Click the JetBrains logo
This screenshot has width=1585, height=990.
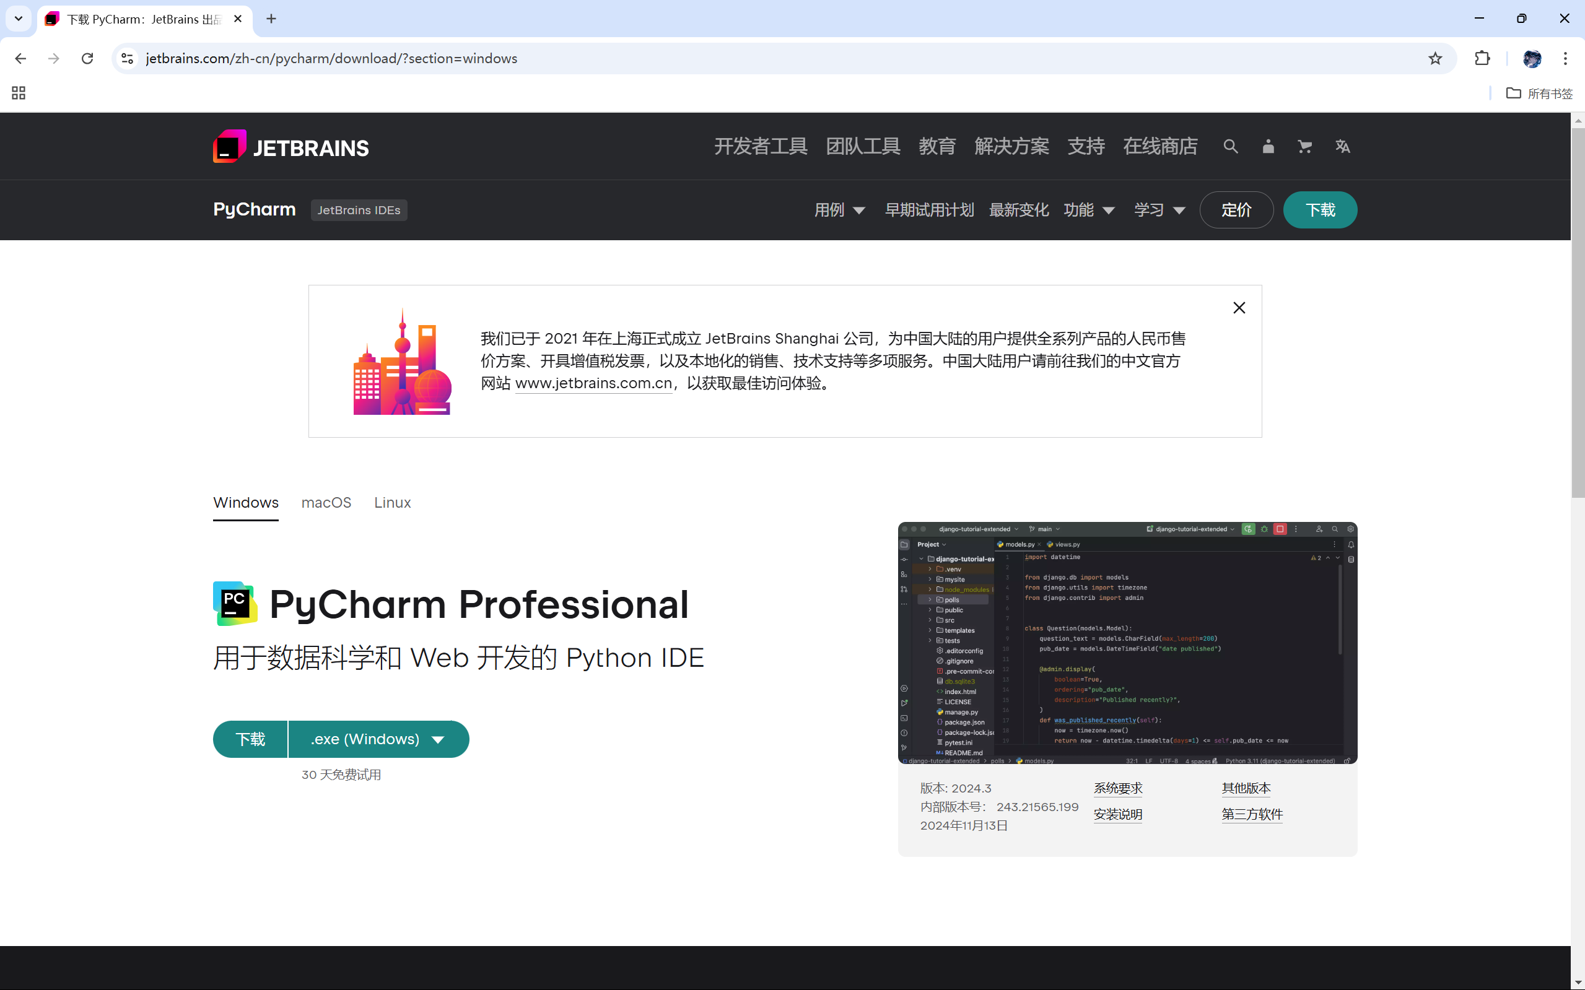point(291,147)
